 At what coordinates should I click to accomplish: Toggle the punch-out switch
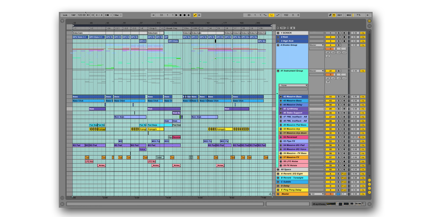[278, 15]
